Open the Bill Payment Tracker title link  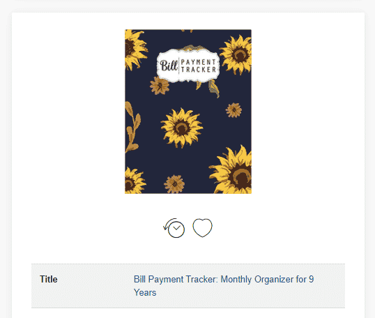coord(224,286)
